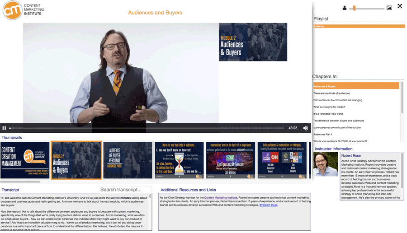This screenshot has height=233, width=407.
Task: Jump to chapter The difference between buyers and audiences
Action: (x=338, y=121)
